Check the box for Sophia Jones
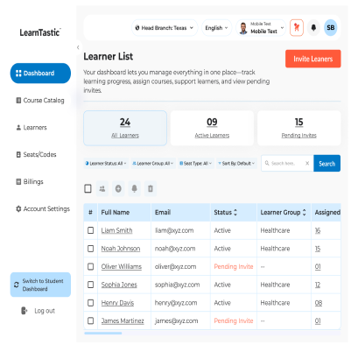 (91, 285)
